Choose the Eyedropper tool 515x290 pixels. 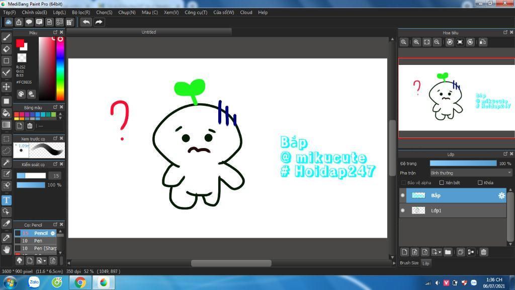[6, 238]
